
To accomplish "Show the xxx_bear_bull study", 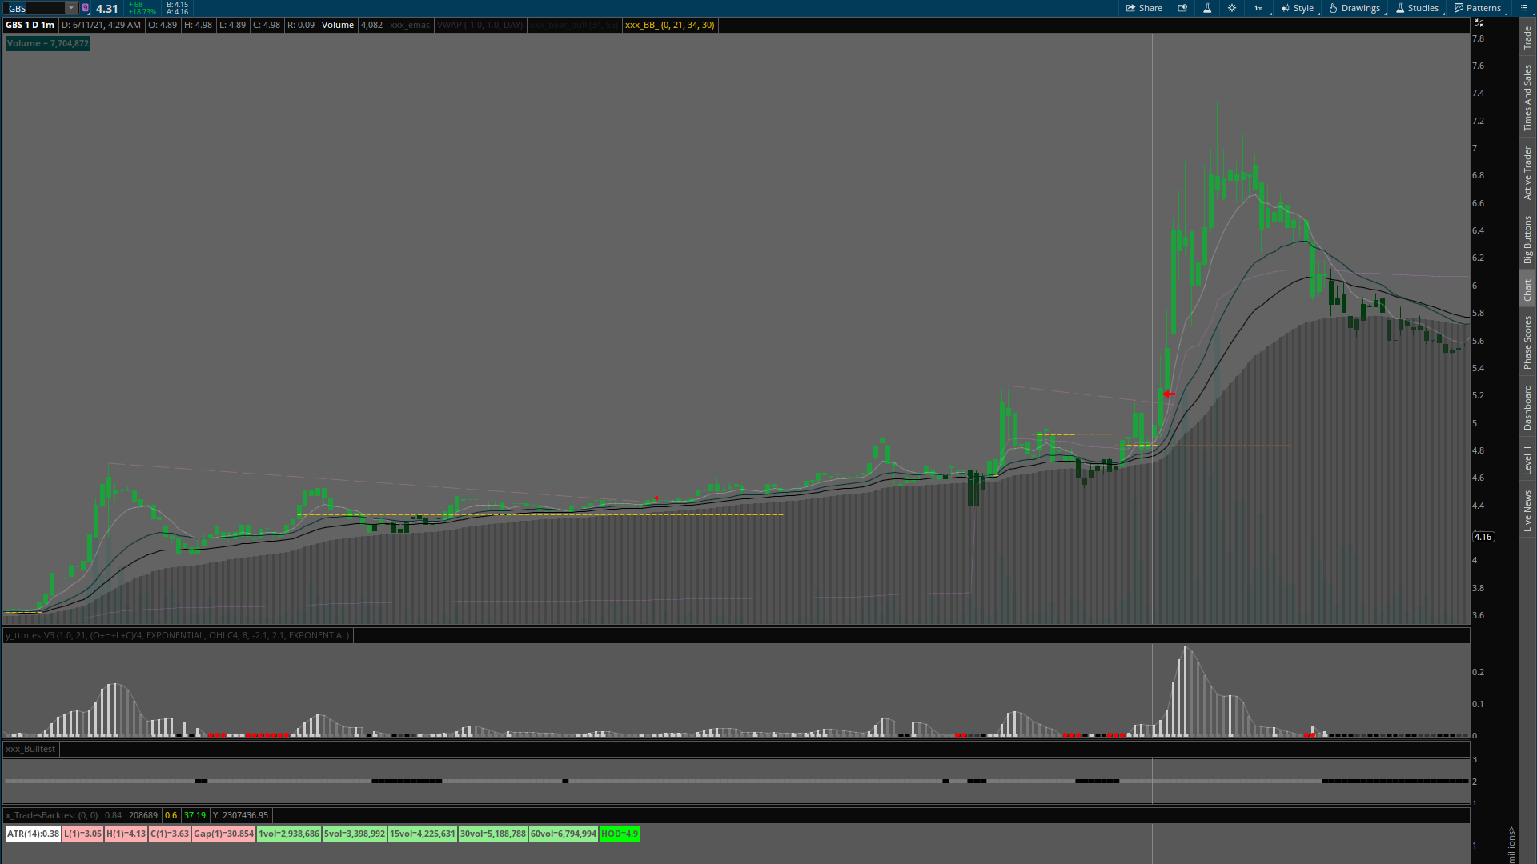I will [574, 25].
